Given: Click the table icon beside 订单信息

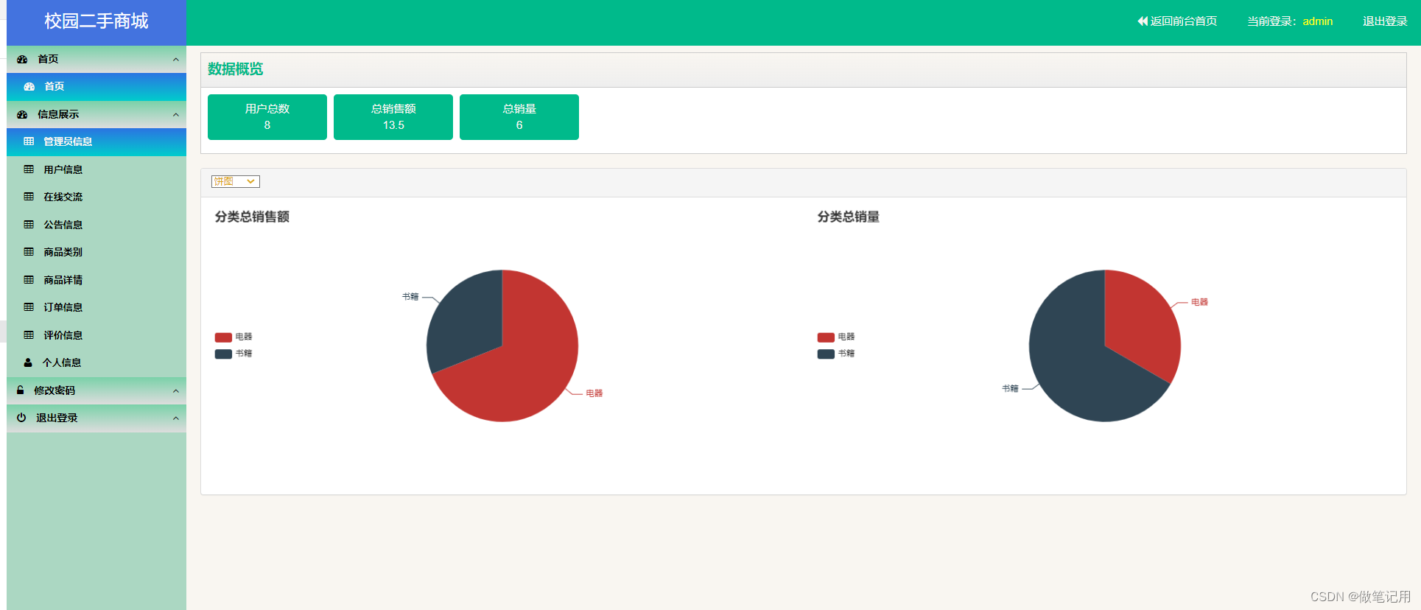Looking at the screenshot, I should (x=29, y=307).
